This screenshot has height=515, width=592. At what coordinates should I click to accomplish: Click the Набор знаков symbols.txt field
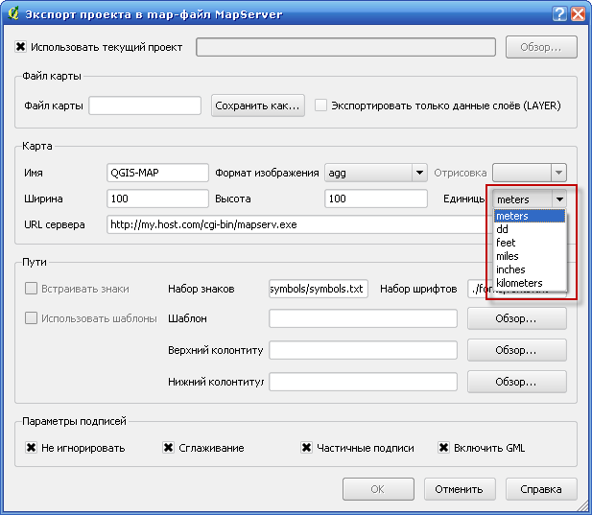click(x=319, y=289)
